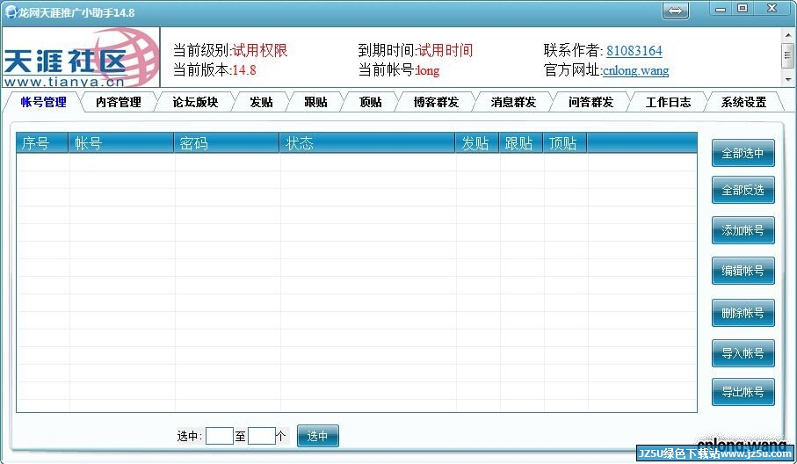Maximize the application window
Viewport: 797px width, 464px height.
point(743,9)
